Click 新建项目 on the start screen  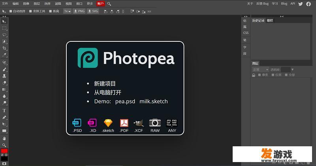(x=105, y=84)
